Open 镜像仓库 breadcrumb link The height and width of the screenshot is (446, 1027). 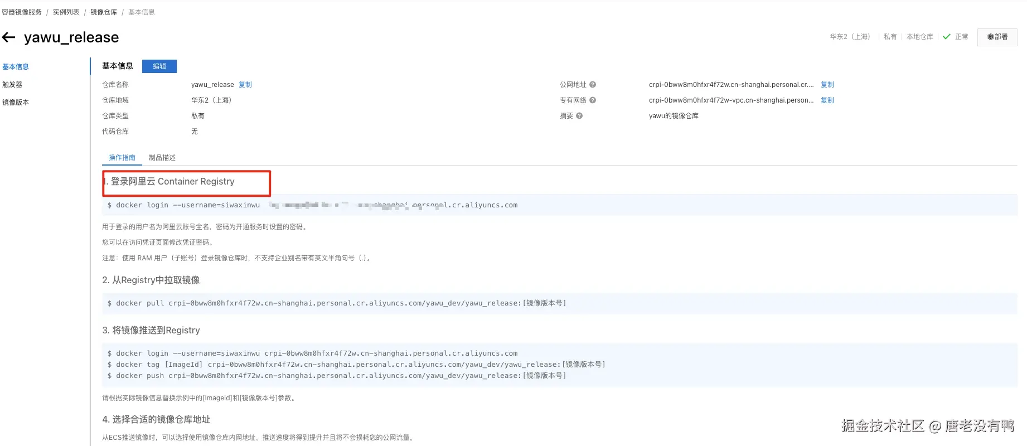pyautogui.click(x=104, y=12)
